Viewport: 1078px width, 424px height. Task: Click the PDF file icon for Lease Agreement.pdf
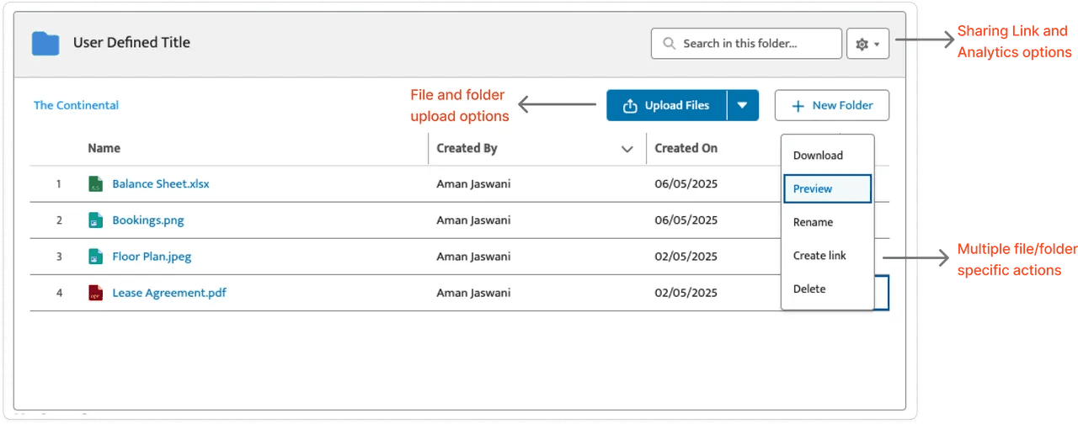(x=95, y=293)
